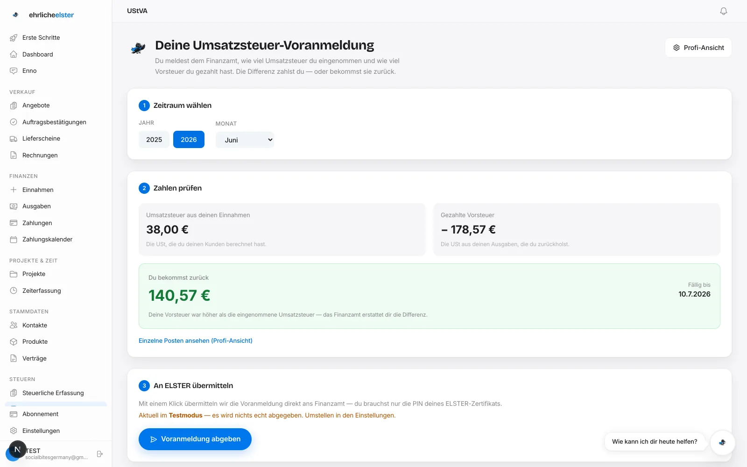This screenshot has height=467, width=747.
Task: Click the due date 10.7.2026
Action: coord(694,294)
